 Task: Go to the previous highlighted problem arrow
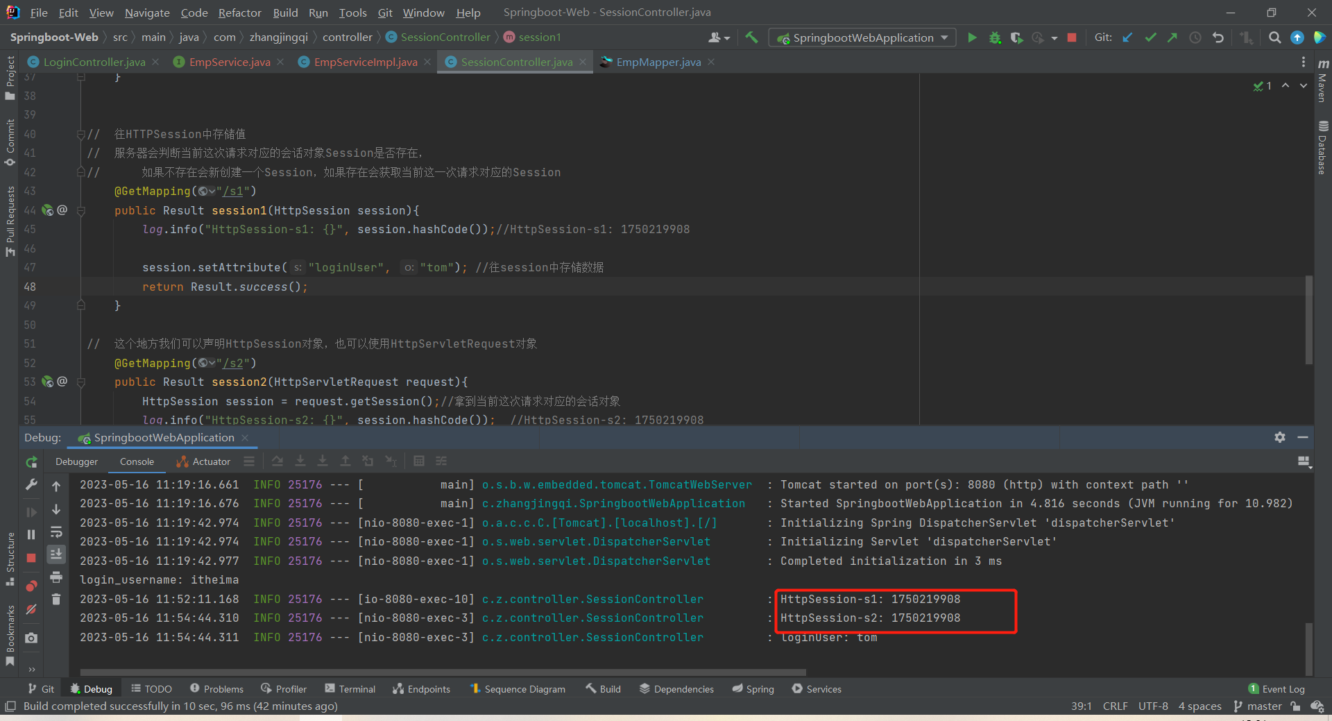click(1286, 85)
